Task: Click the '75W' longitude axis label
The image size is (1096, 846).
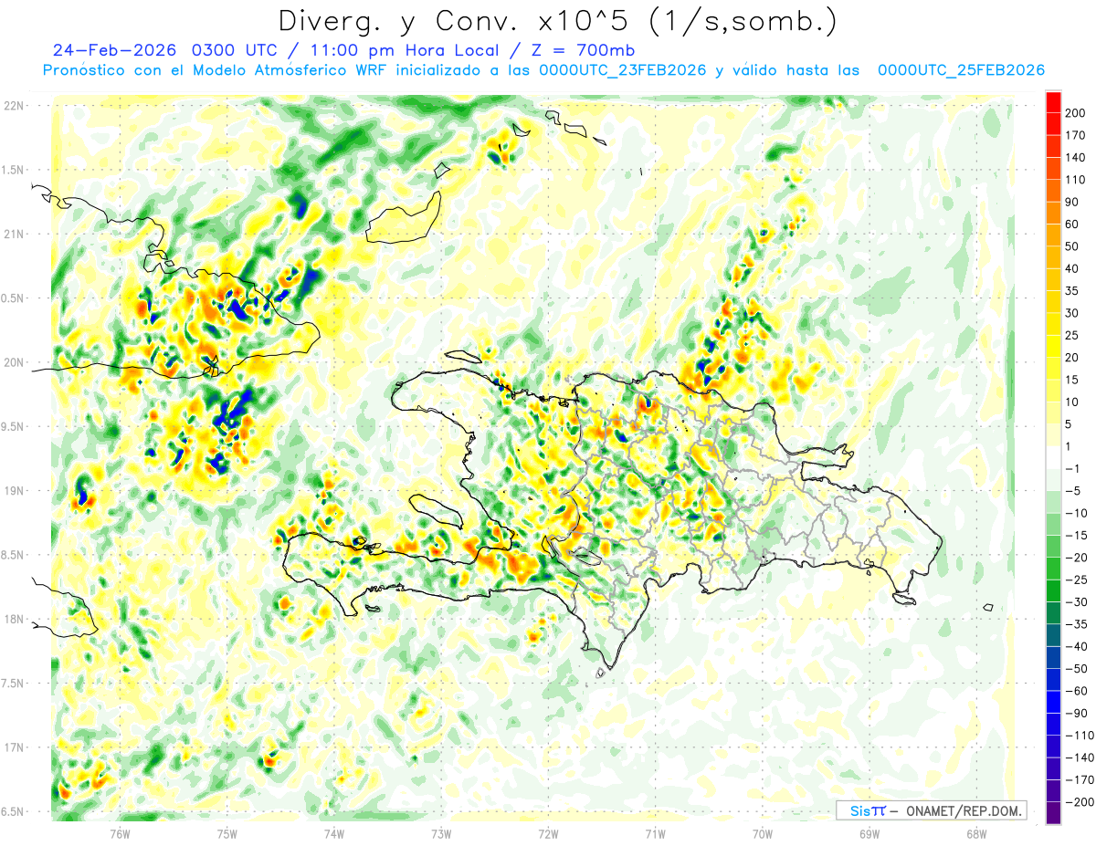Action: (x=227, y=833)
